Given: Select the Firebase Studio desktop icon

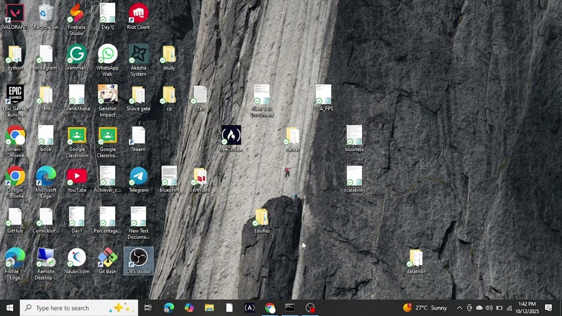Looking at the screenshot, I should (76, 14).
